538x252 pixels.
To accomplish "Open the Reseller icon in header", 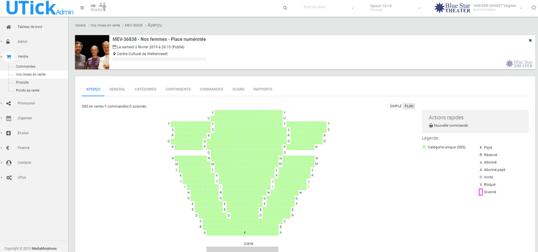I will coord(98,7).
